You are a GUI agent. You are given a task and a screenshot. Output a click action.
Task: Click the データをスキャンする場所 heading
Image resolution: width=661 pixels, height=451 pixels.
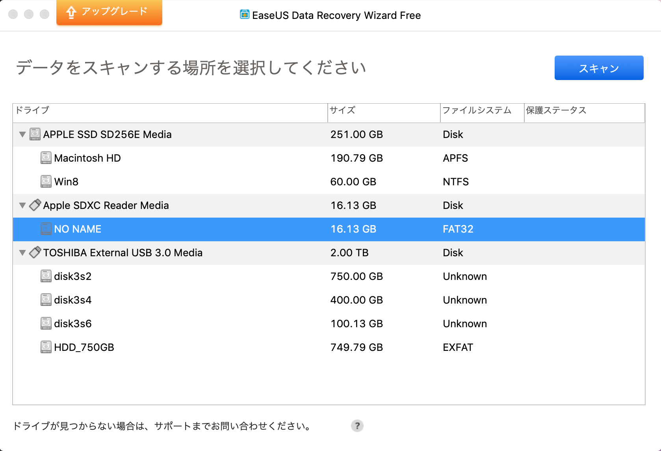pyautogui.click(x=191, y=68)
